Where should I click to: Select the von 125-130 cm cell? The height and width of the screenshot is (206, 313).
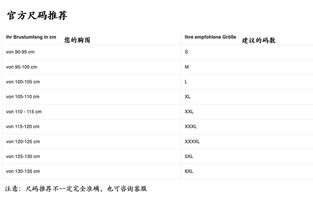23,156
